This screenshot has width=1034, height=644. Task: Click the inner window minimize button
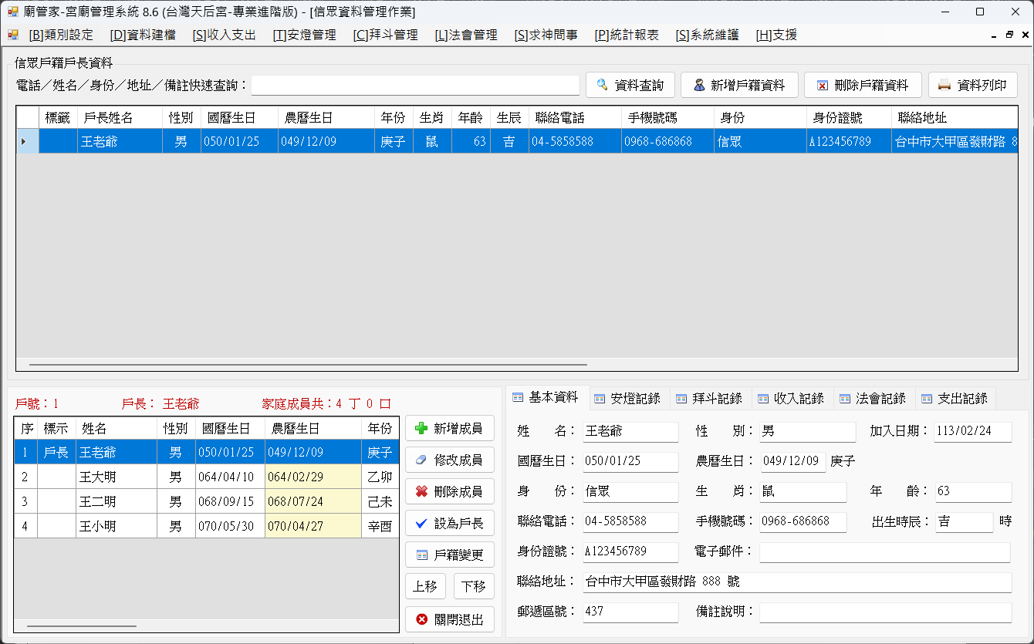click(x=994, y=35)
